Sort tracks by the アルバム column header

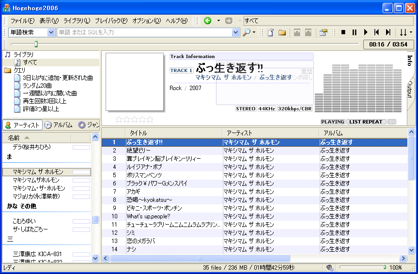point(363,133)
